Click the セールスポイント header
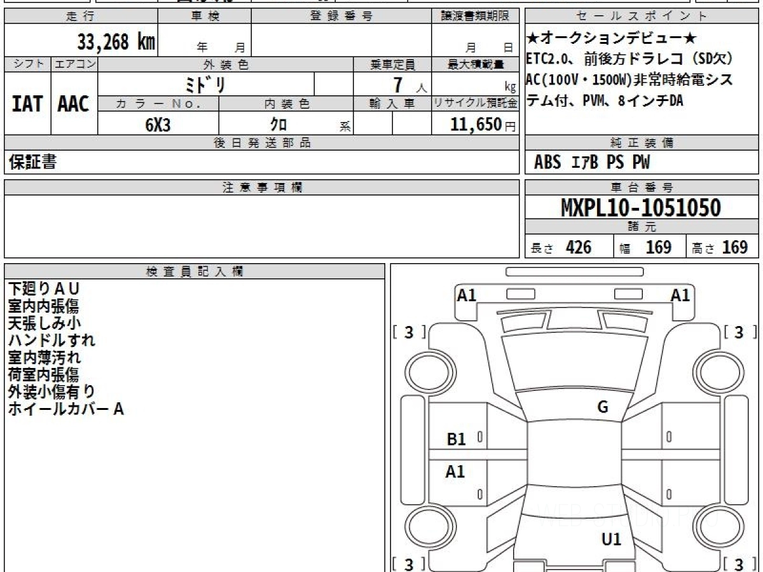The image size is (763, 572). [642, 17]
